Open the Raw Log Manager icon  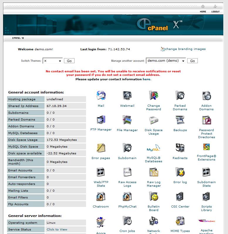pyautogui.click(x=153, y=172)
